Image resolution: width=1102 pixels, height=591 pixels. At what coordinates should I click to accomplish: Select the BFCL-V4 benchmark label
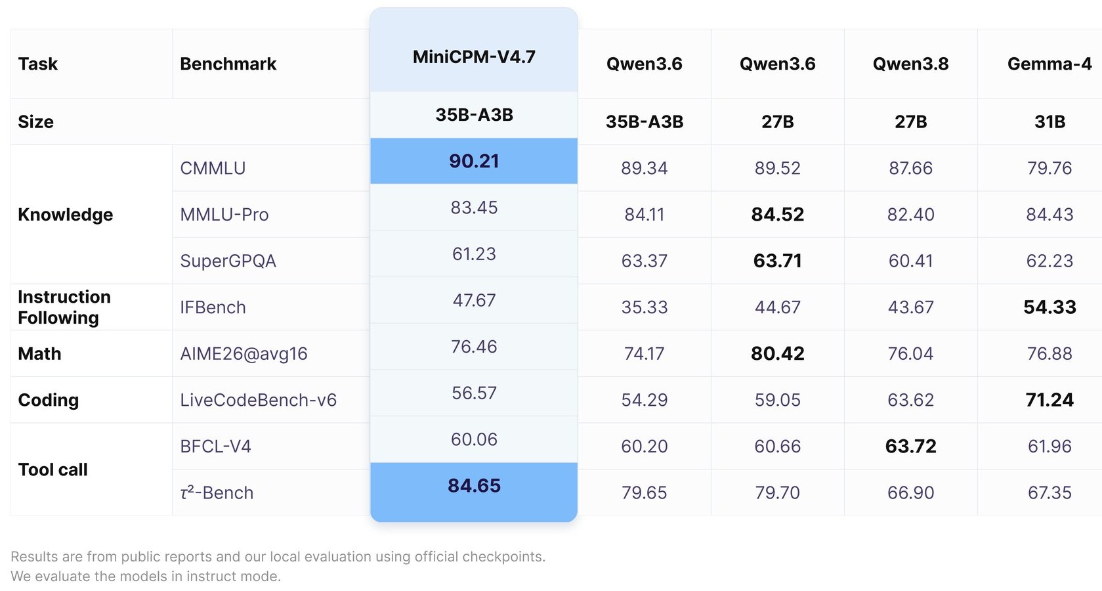click(x=215, y=447)
